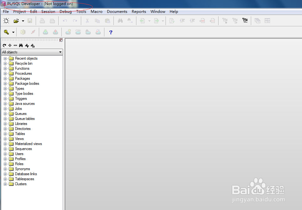Image resolution: width=302 pixels, height=210 pixels.
Task: Click the Save floppy disk icon
Action: tap(30, 21)
